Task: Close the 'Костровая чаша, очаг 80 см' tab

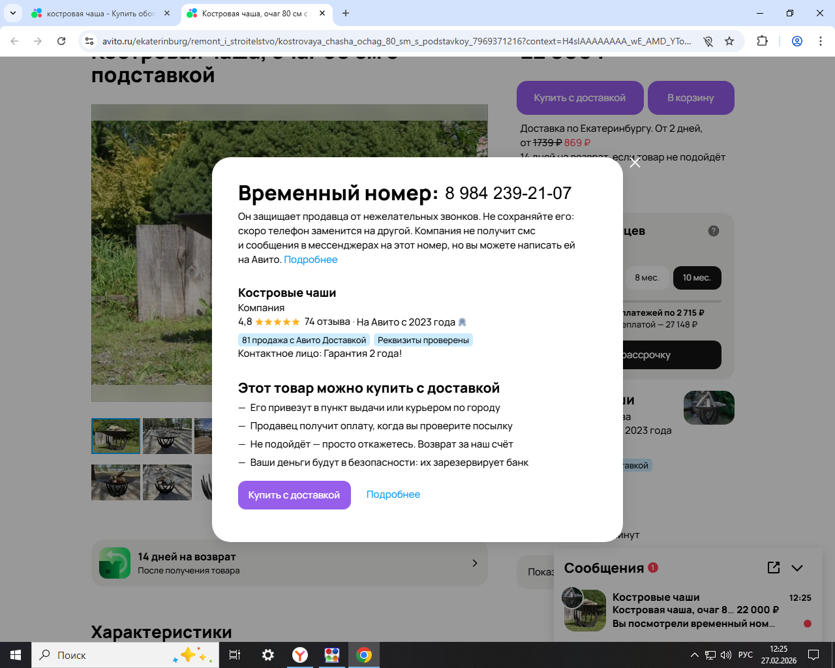Action: 322,13
